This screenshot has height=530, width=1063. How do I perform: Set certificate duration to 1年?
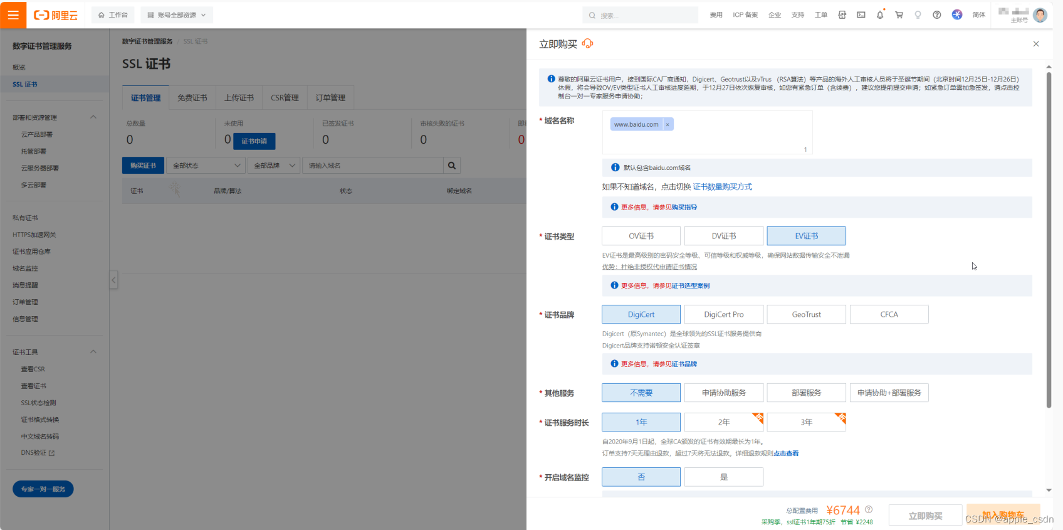pyautogui.click(x=641, y=422)
